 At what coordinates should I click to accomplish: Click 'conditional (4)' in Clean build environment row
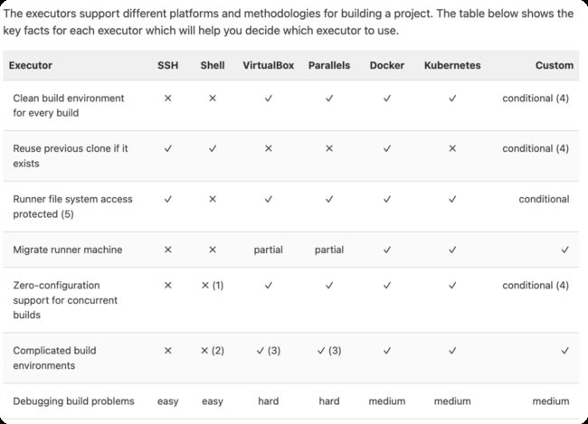pos(536,99)
